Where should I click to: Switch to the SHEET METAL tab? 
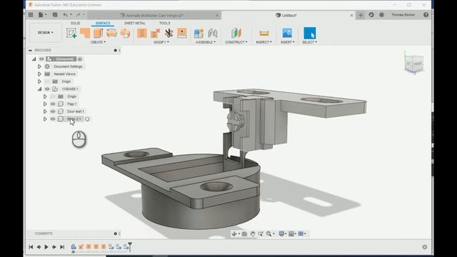(135, 23)
